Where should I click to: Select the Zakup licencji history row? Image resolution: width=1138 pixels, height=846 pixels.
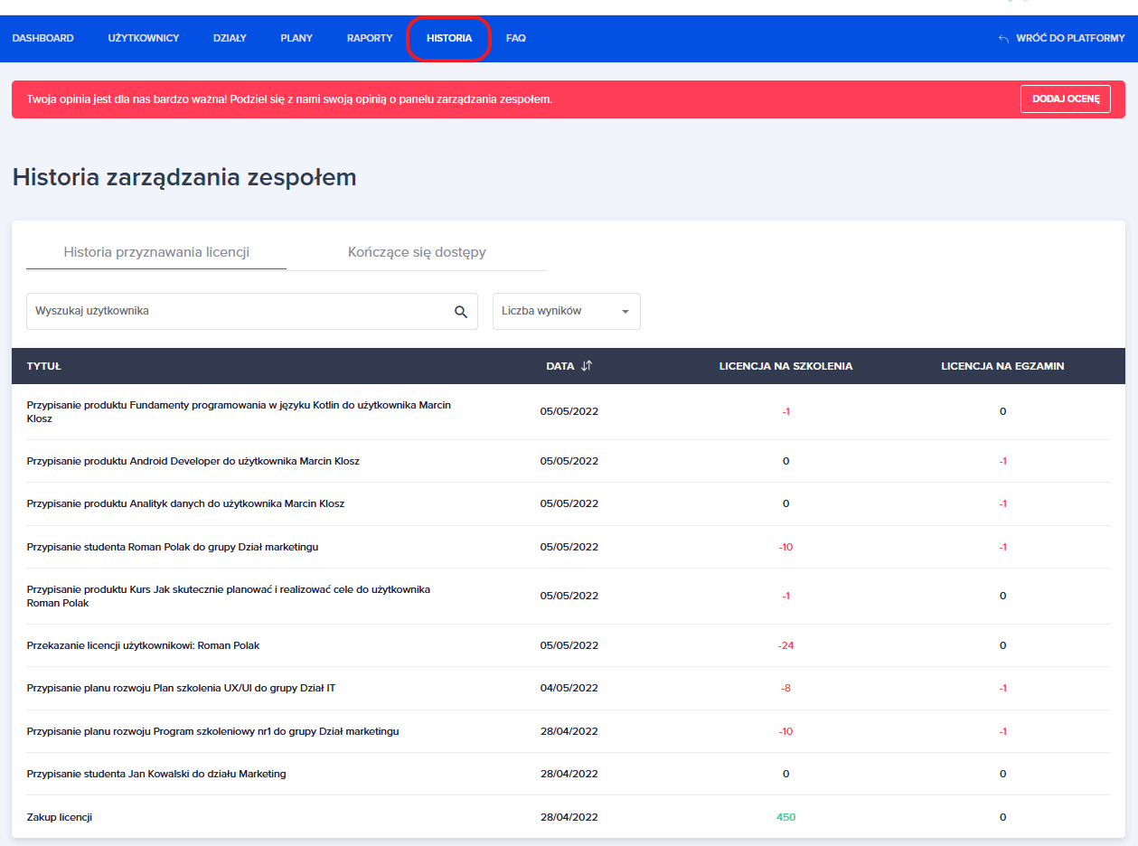(60, 817)
